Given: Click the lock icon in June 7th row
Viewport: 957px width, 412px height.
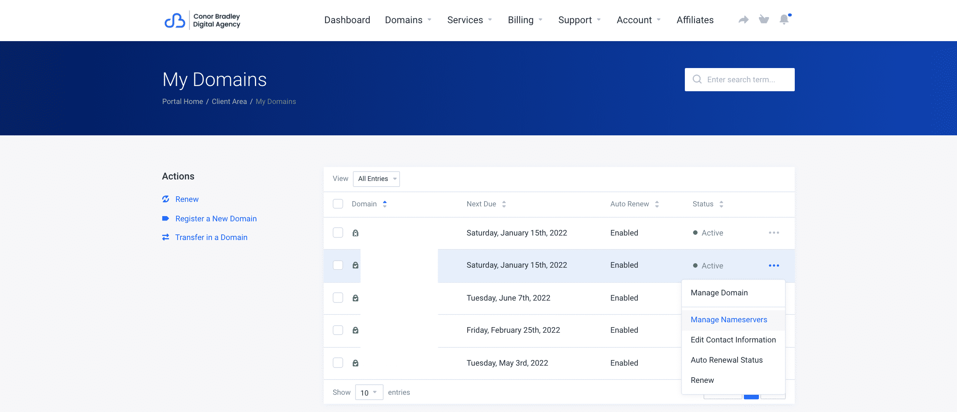Looking at the screenshot, I should coord(356,298).
